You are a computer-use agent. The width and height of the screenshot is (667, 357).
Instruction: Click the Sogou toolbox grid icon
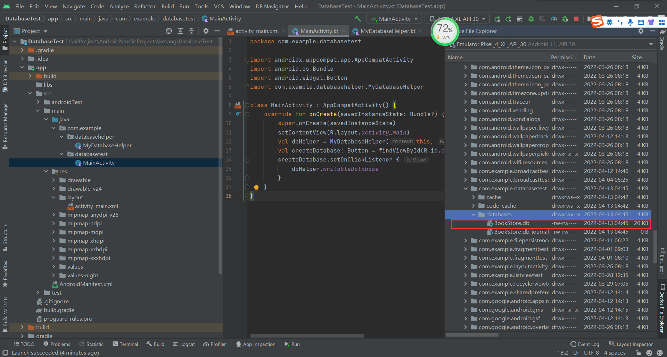(x=661, y=22)
